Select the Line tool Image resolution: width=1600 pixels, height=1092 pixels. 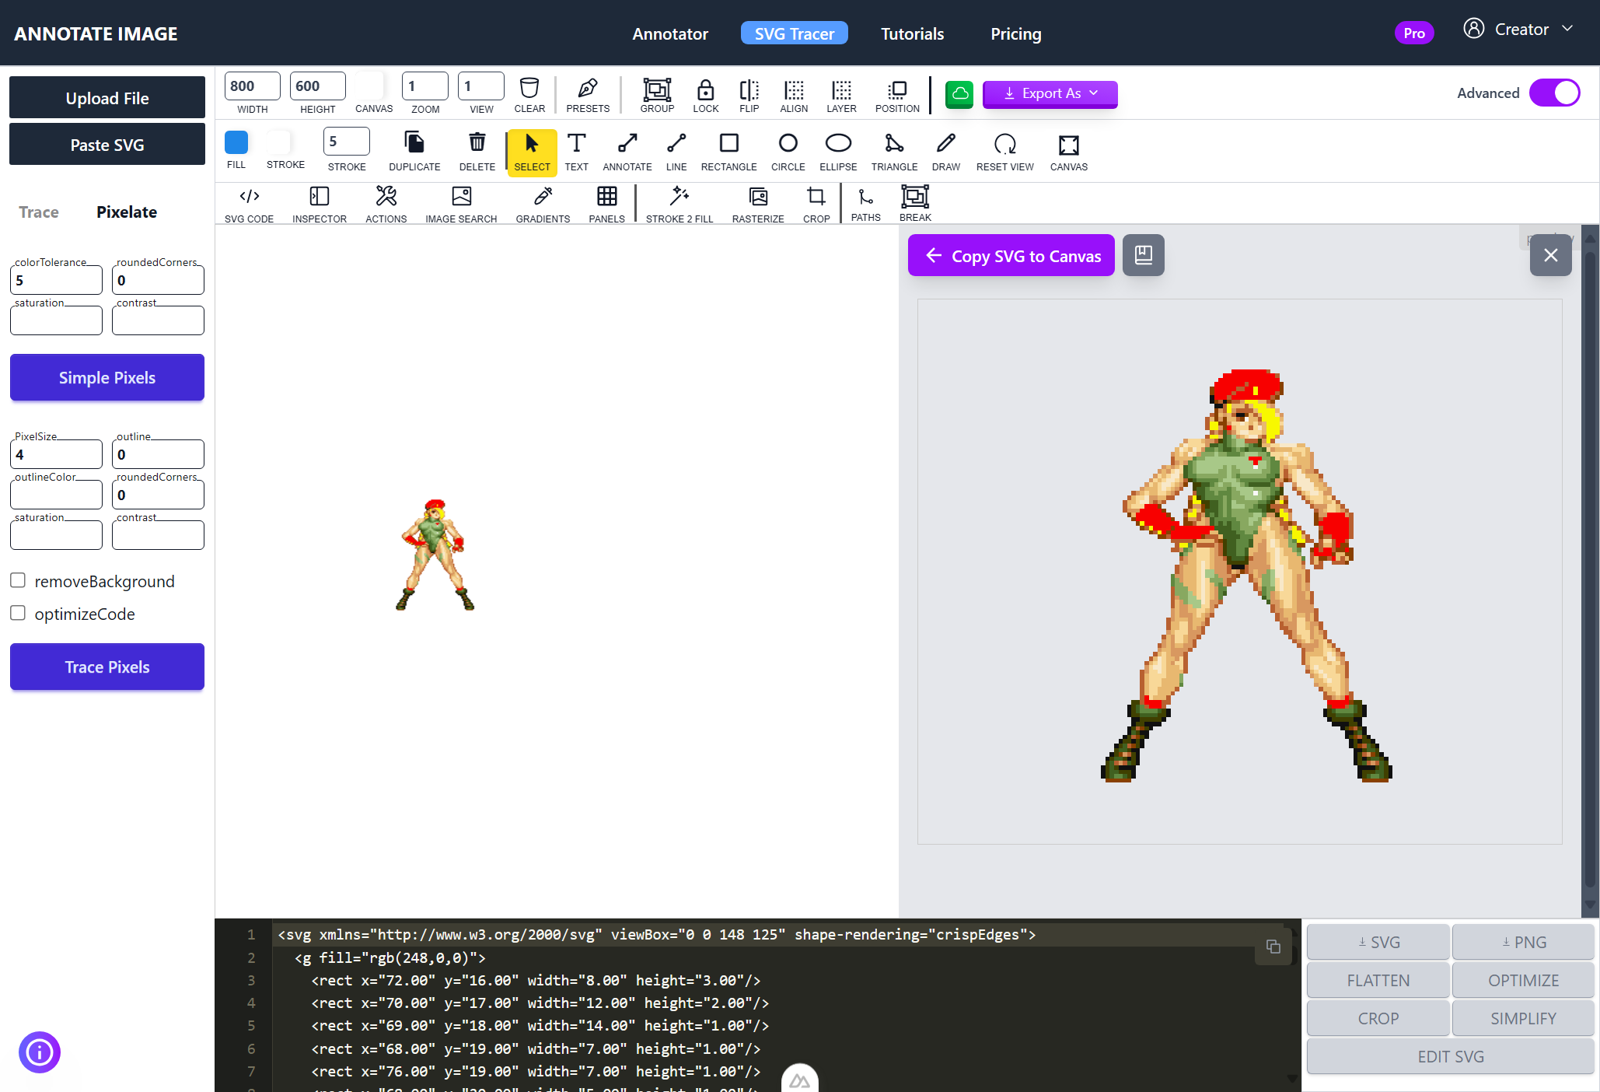[x=676, y=143]
